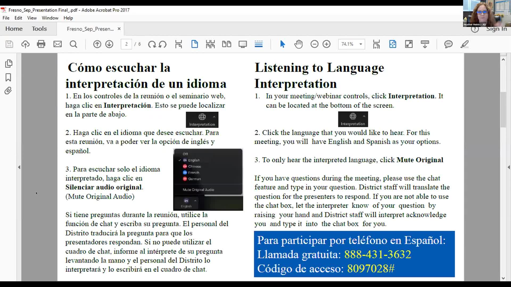Screen dimensions: 511x287
Task: Open the View menu
Action: [32, 18]
